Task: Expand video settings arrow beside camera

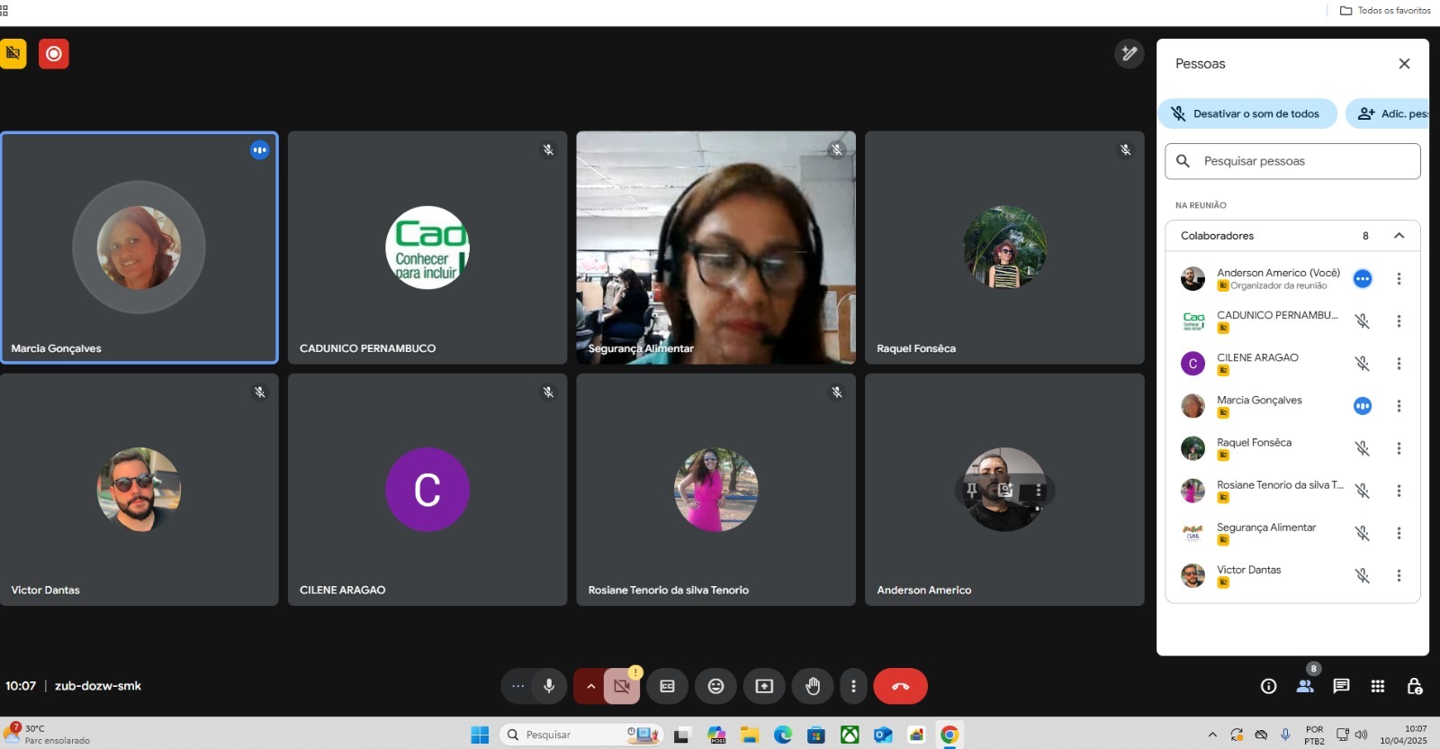Action: pyautogui.click(x=590, y=686)
